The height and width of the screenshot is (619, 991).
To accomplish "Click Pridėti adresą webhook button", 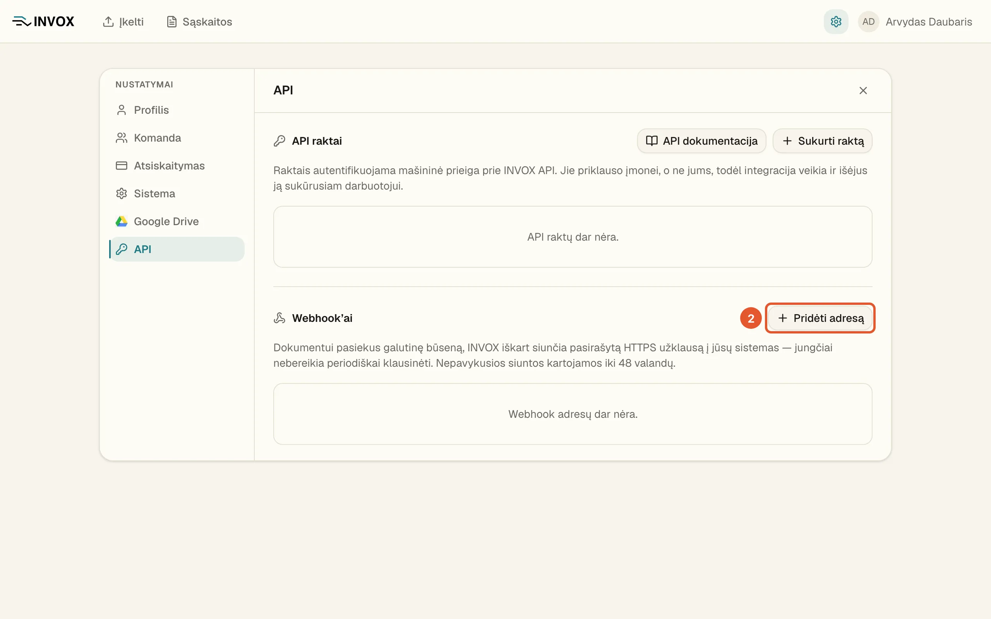I will coord(820,318).
